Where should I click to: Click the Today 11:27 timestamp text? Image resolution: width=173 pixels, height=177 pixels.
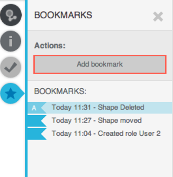[72, 120]
